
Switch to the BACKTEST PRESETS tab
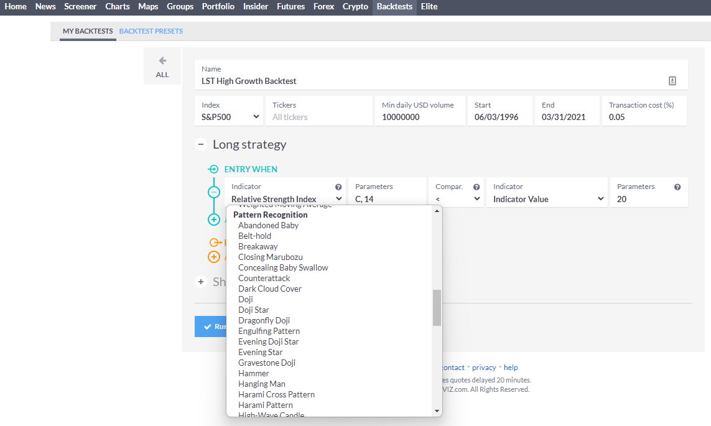tap(151, 30)
